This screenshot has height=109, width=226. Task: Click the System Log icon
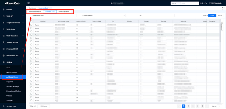tap(4, 106)
